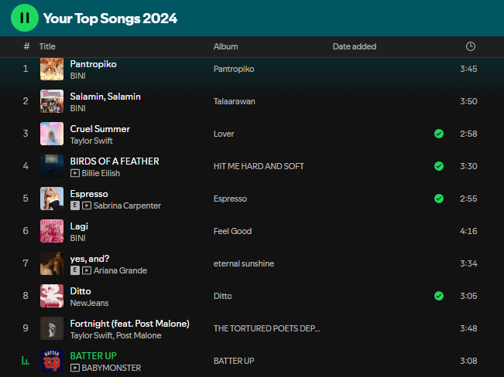Open the Salamin, Salamin song title

click(x=105, y=97)
